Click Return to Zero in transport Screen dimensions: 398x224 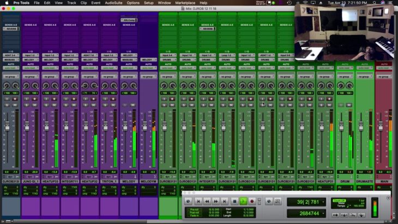pos(198,201)
